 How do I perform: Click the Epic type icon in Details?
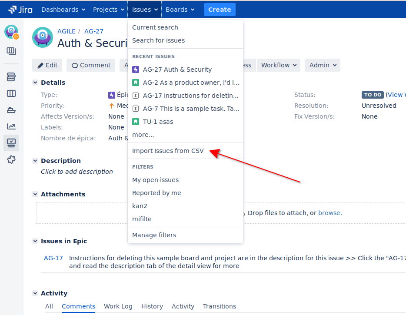pyautogui.click(x=112, y=95)
